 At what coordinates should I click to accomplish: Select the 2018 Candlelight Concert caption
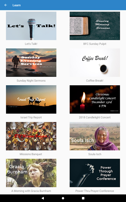(x=95, y=117)
